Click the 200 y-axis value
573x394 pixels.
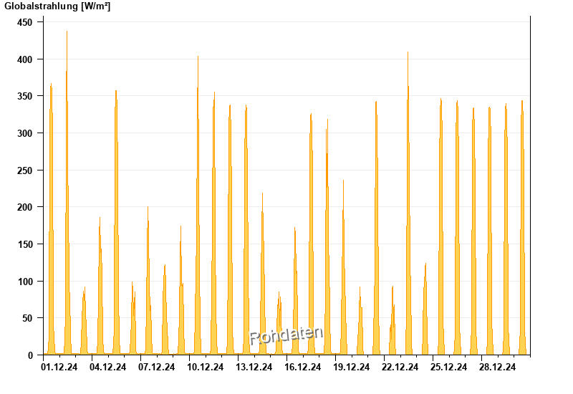point(25,207)
